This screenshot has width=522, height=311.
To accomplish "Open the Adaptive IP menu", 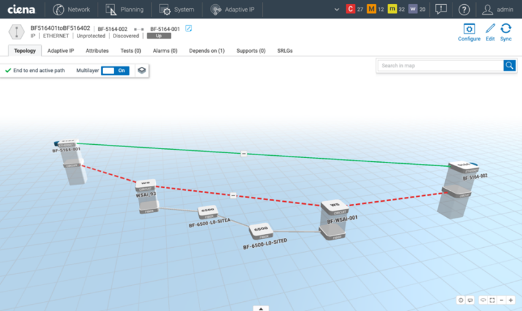I will pos(232,9).
